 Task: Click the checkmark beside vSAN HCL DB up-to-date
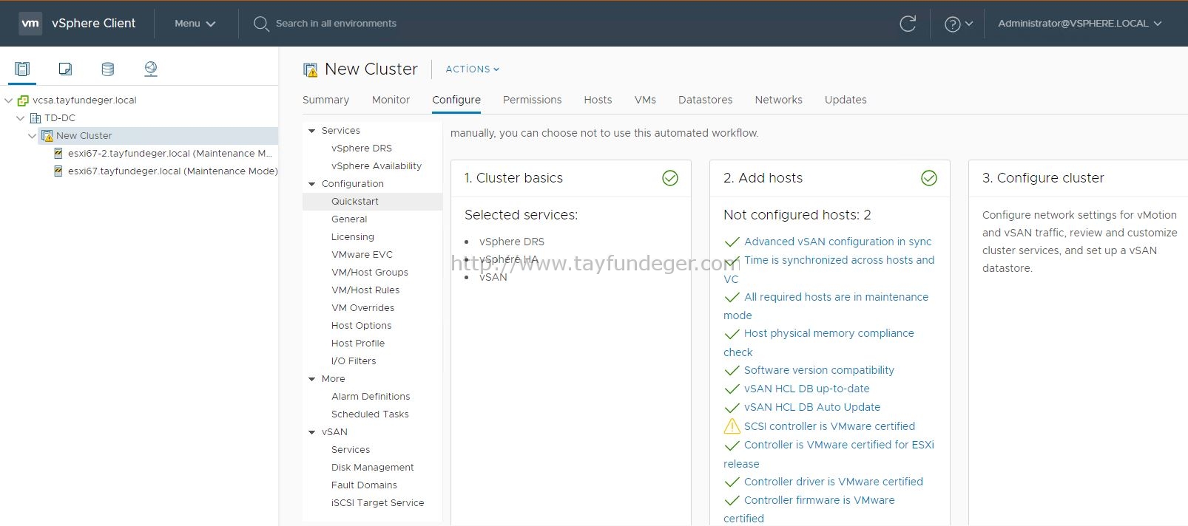coord(732,389)
